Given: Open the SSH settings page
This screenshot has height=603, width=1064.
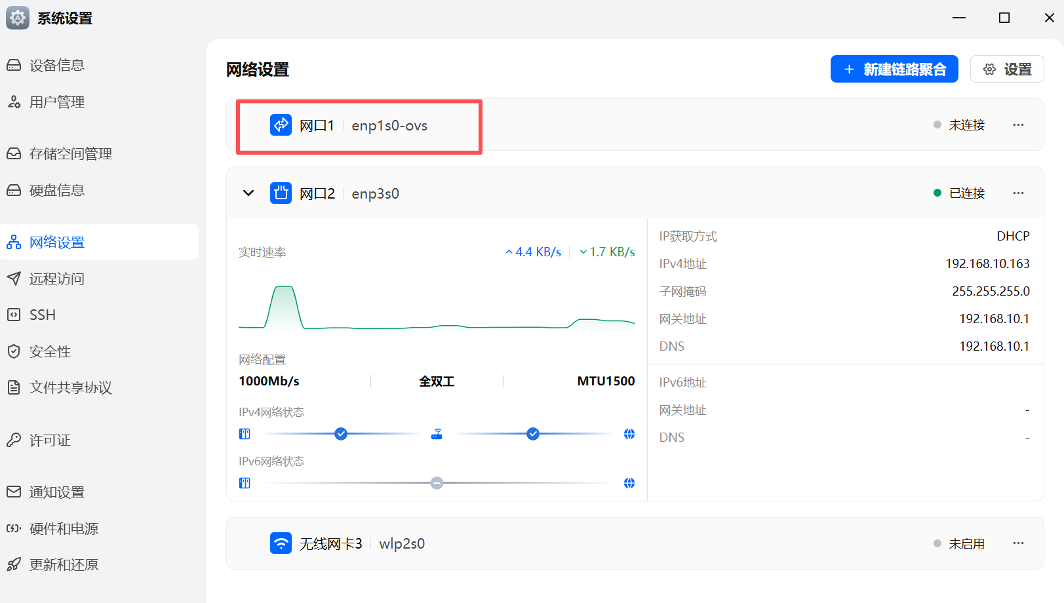Looking at the screenshot, I should point(99,315).
